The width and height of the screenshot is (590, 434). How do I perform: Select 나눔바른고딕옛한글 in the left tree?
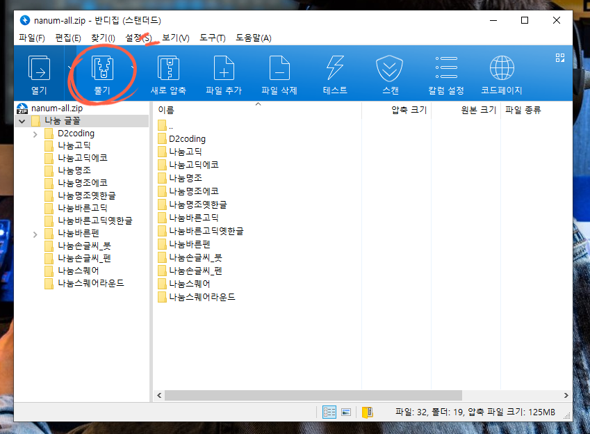click(95, 220)
